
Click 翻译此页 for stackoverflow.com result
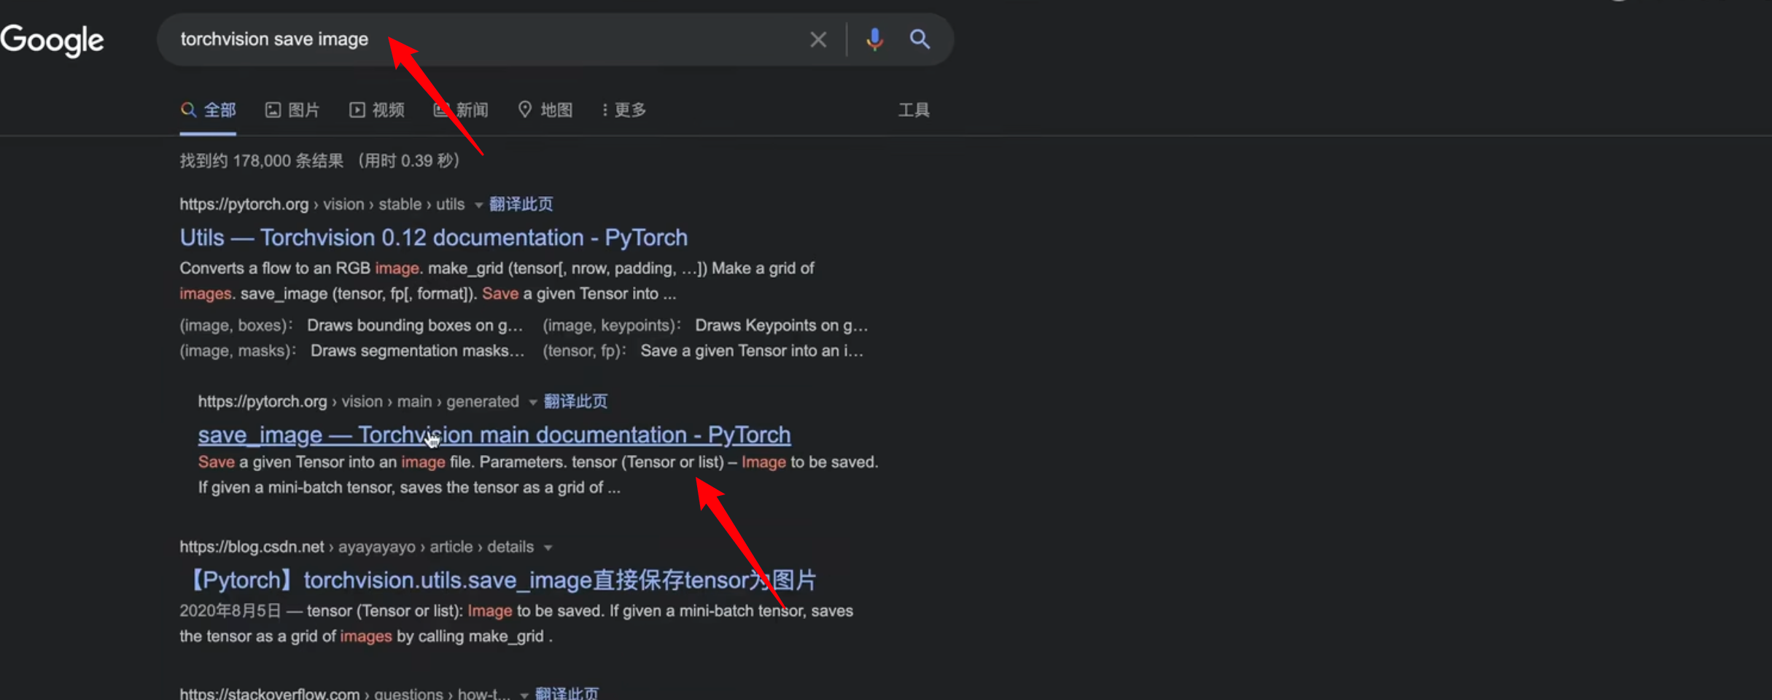coord(567,693)
